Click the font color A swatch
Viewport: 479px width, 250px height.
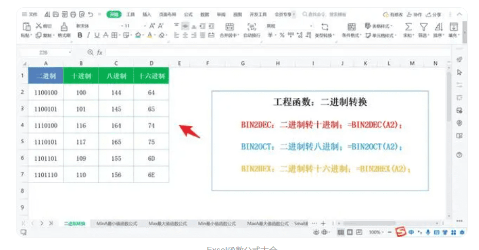[x=150, y=36]
